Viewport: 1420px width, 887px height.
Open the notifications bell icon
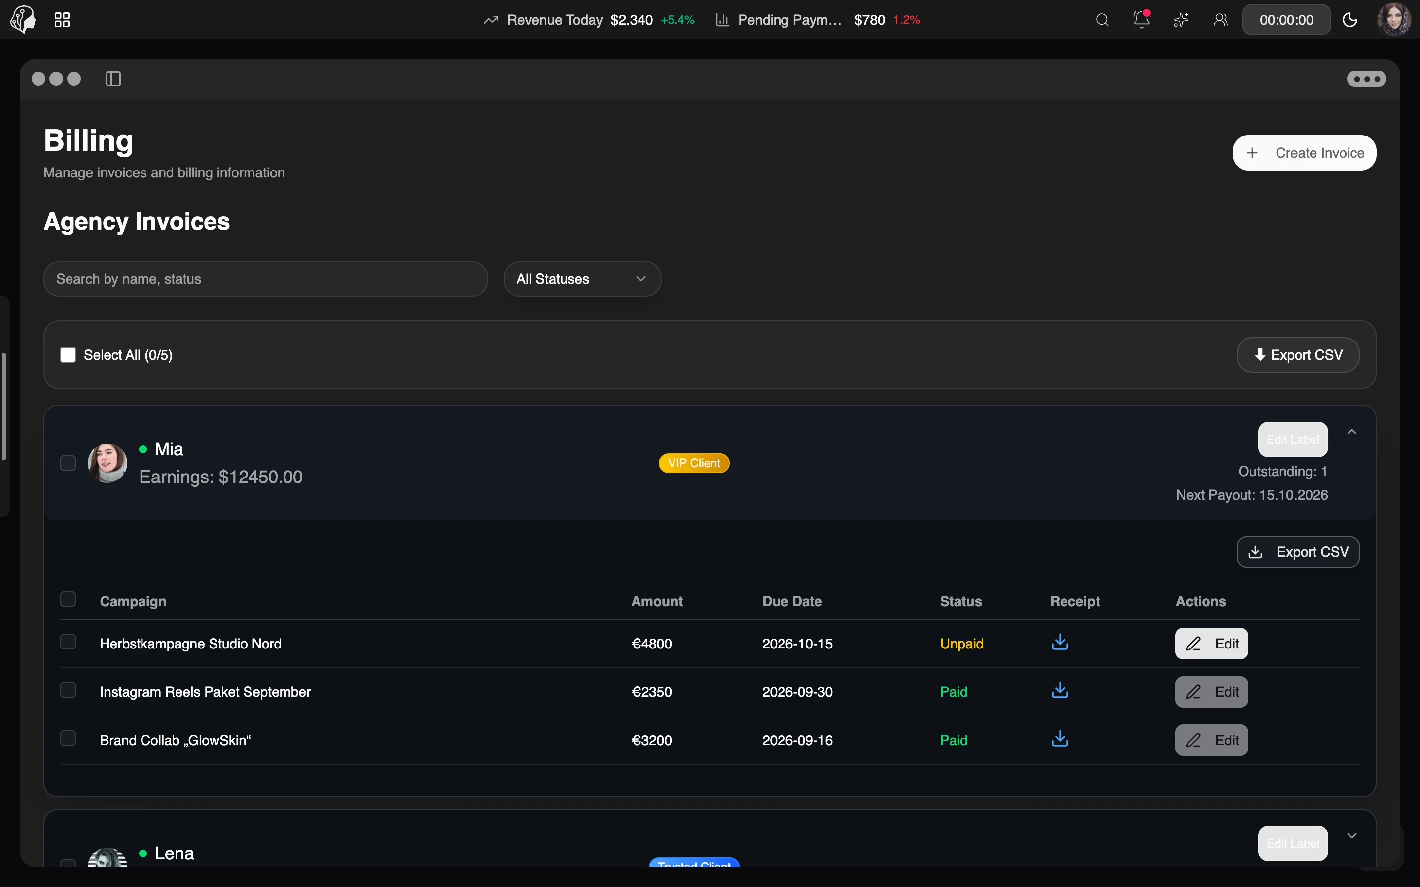[1141, 19]
